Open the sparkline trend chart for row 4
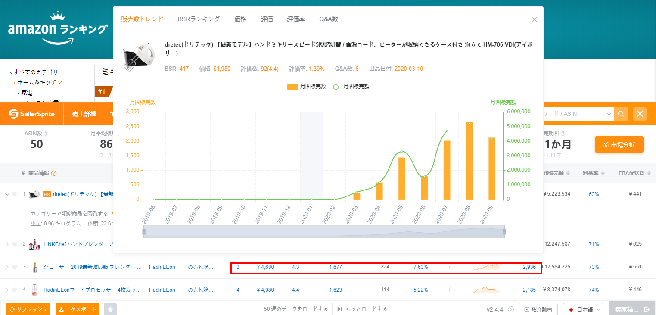The image size is (656, 315). click(x=486, y=290)
